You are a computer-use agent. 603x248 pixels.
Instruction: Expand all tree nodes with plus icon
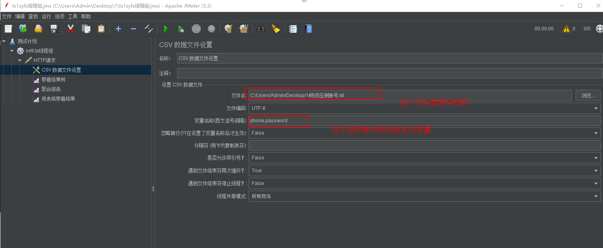(x=118, y=29)
